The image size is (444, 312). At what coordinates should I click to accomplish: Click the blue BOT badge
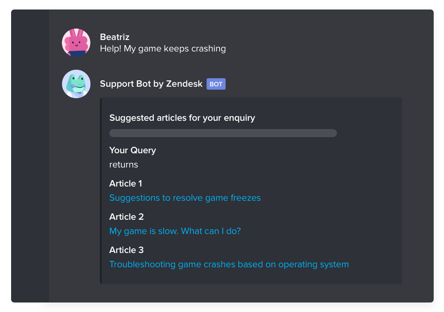tap(216, 84)
